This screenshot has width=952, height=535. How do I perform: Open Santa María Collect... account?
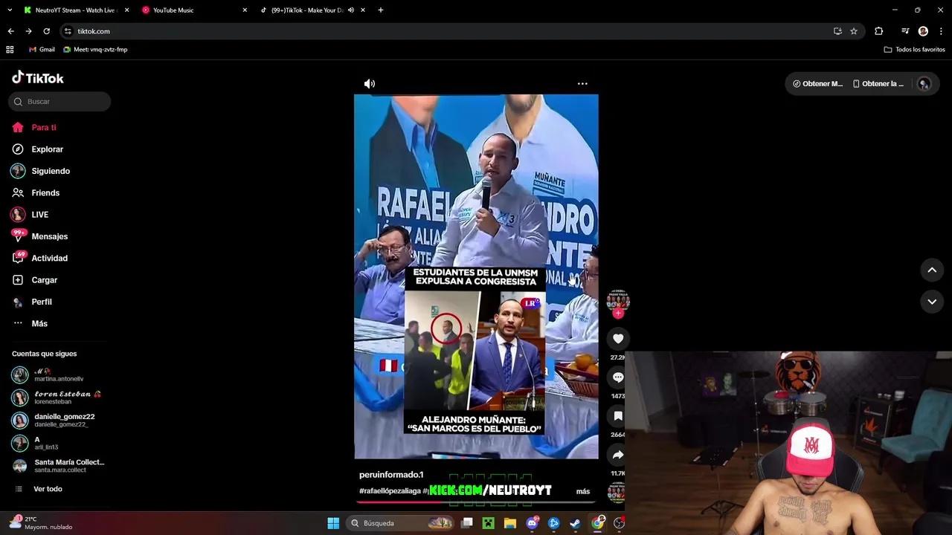pos(58,466)
